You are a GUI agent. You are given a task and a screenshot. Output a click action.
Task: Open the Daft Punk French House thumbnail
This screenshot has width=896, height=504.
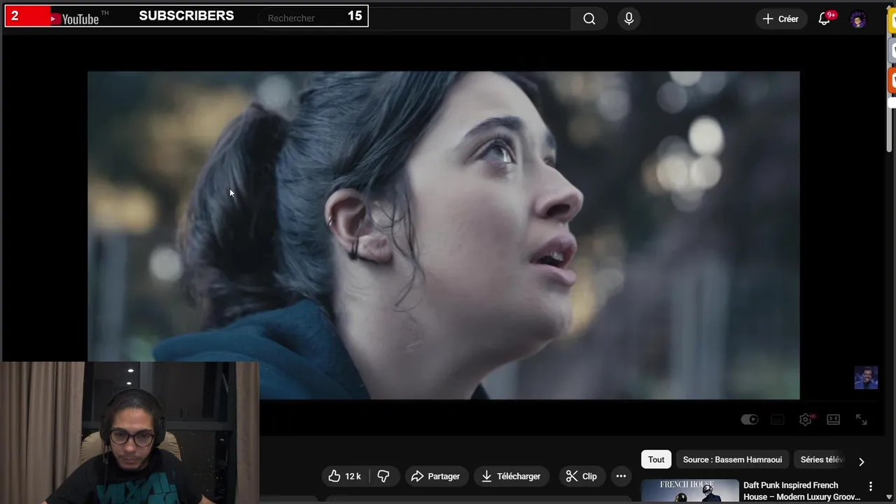coord(689,491)
